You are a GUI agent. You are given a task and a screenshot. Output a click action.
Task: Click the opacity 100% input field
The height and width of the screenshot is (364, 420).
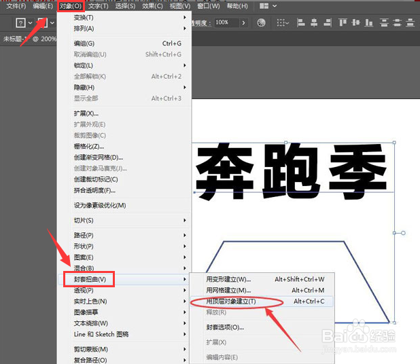click(226, 22)
